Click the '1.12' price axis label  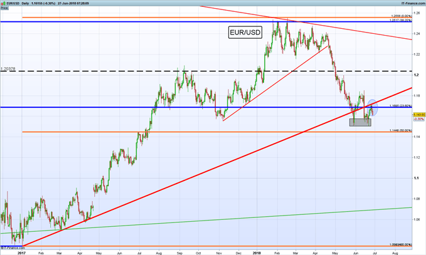point(417,157)
